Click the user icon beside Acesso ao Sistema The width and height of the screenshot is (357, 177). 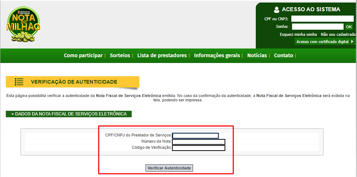click(276, 9)
